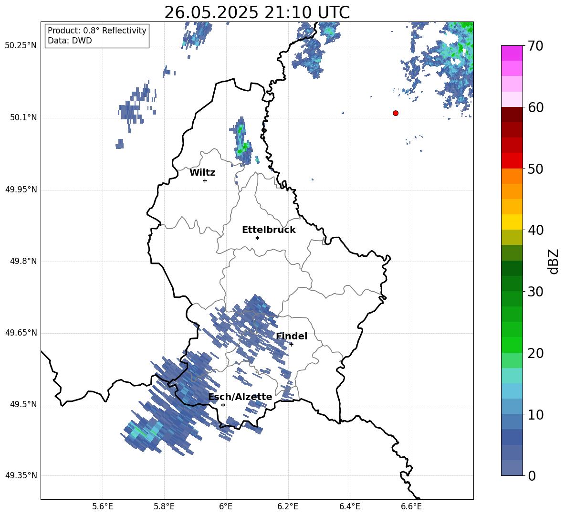Click the 50.25°N latitude label
The image size is (565, 516).
tap(21, 46)
